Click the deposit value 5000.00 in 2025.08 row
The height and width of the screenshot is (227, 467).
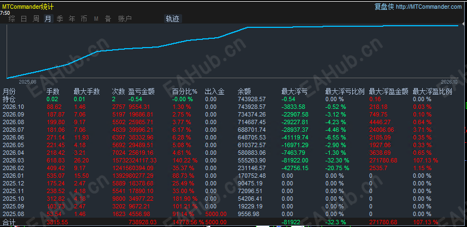click(x=216, y=214)
